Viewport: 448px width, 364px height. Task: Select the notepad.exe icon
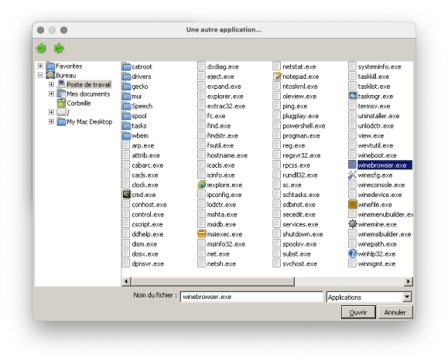click(277, 77)
